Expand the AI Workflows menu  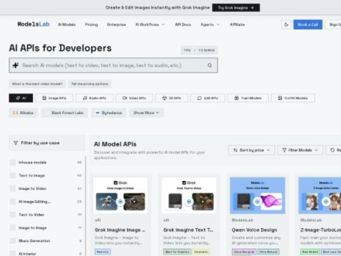150,24
